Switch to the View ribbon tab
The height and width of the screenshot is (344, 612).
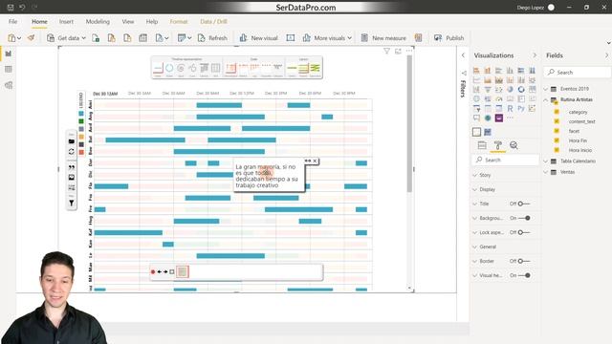(127, 21)
